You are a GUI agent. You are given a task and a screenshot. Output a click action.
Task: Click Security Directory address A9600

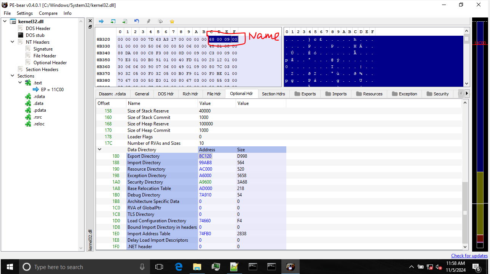[205, 182]
